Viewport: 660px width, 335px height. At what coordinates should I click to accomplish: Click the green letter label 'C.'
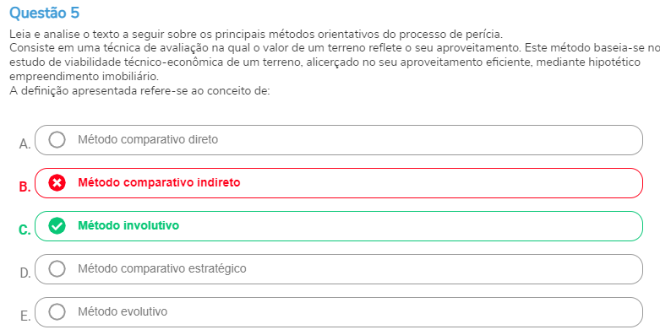tap(25, 230)
